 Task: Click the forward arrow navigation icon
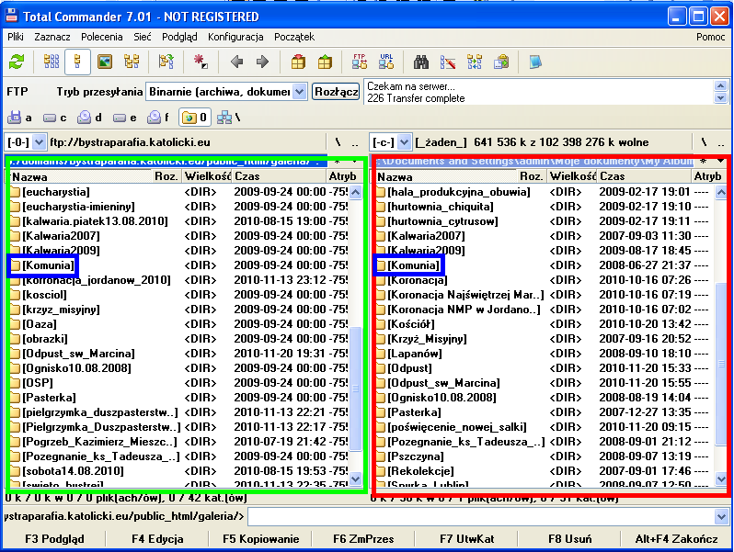pos(262,62)
